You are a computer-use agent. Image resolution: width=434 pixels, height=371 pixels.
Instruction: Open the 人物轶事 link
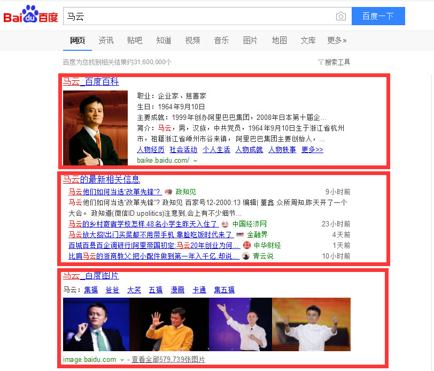pos(282,150)
